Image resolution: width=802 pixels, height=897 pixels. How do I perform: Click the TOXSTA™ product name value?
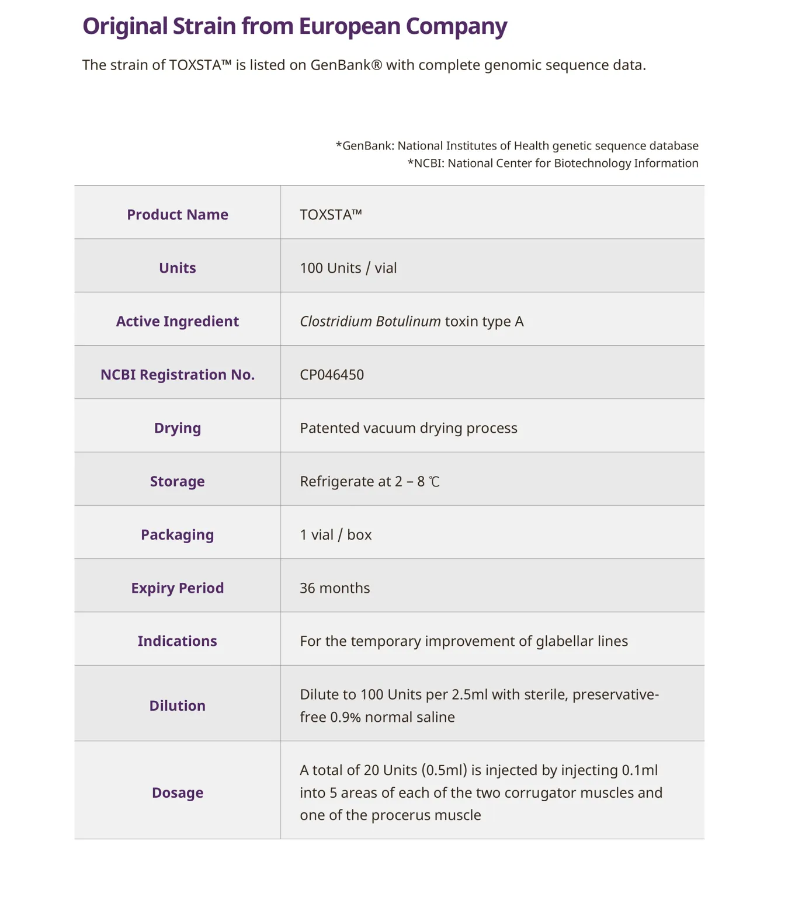point(331,214)
